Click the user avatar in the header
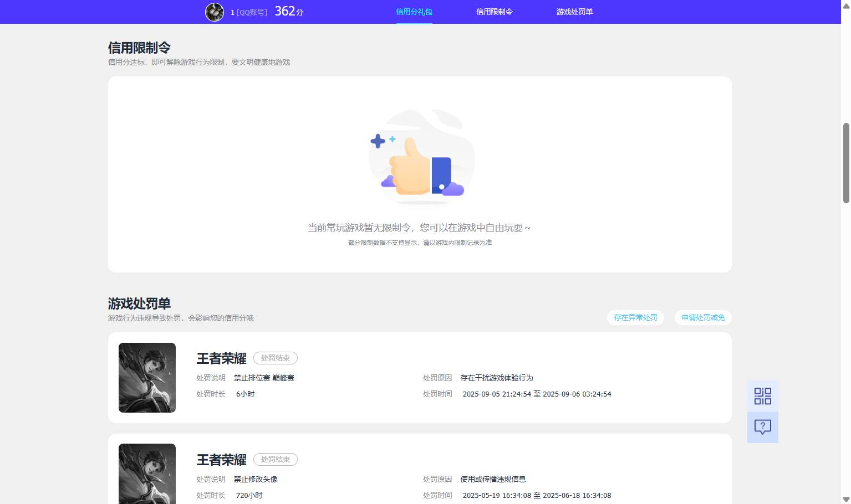 [x=215, y=12]
